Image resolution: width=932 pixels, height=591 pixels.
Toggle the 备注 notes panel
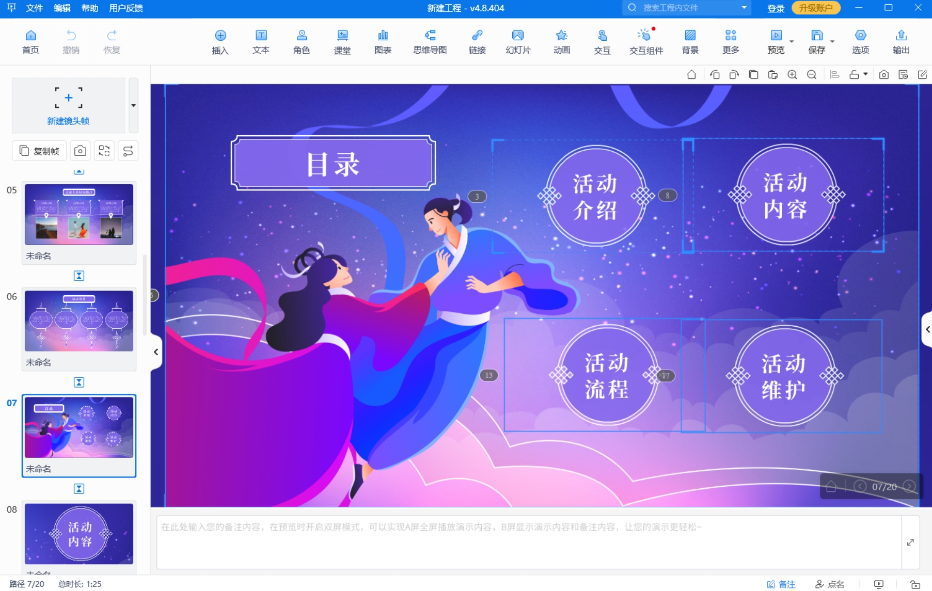[781, 584]
